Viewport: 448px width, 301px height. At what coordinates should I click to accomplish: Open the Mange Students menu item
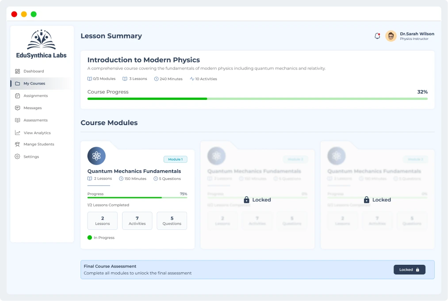point(38,145)
